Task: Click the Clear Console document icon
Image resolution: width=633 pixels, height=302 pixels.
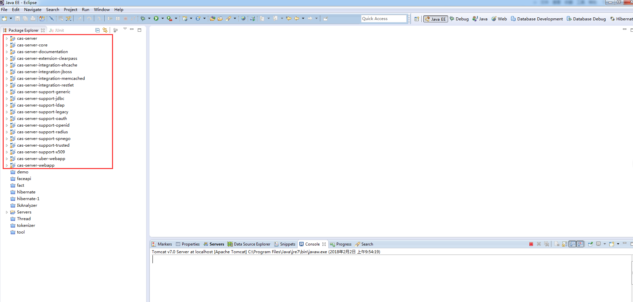Action: coord(557,244)
